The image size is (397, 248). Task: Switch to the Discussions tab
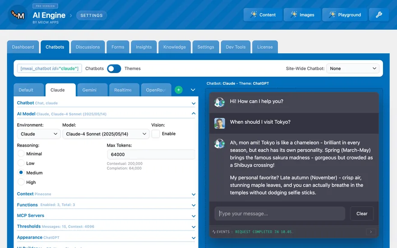click(88, 47)
